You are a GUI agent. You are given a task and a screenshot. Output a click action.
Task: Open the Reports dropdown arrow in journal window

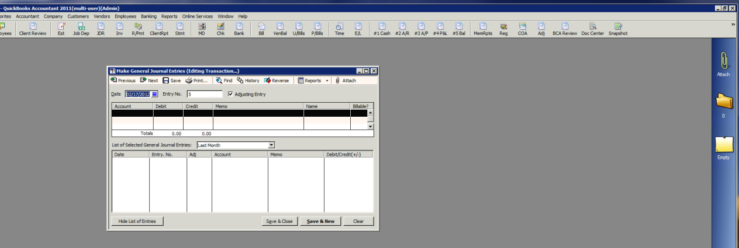coord(327,81)
